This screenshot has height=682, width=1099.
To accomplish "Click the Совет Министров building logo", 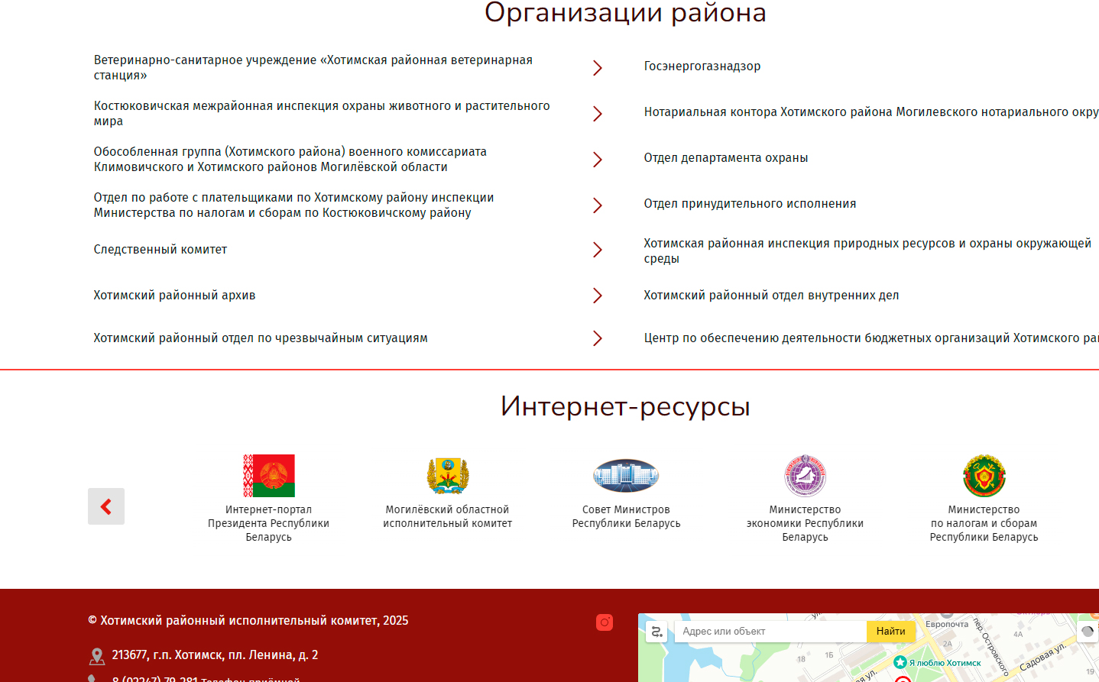I will pos(625,475).
